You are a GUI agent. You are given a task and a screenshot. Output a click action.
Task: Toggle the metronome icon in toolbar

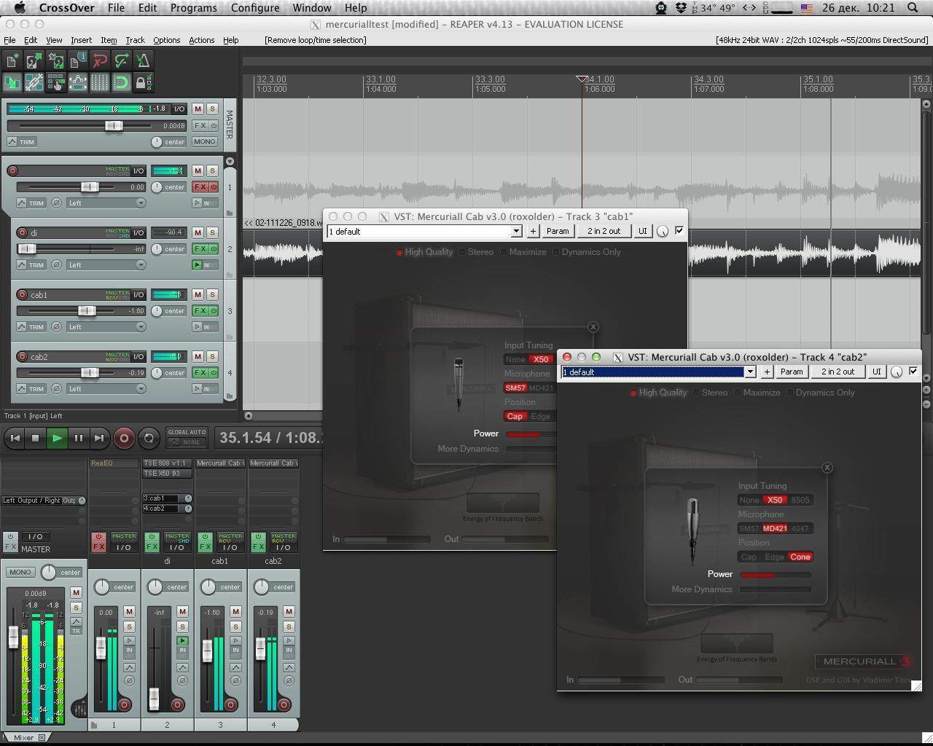coord(143,60)
